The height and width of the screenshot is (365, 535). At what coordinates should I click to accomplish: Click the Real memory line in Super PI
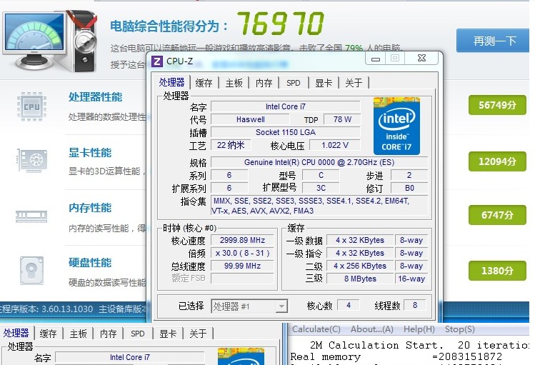(x=396, y=357)
